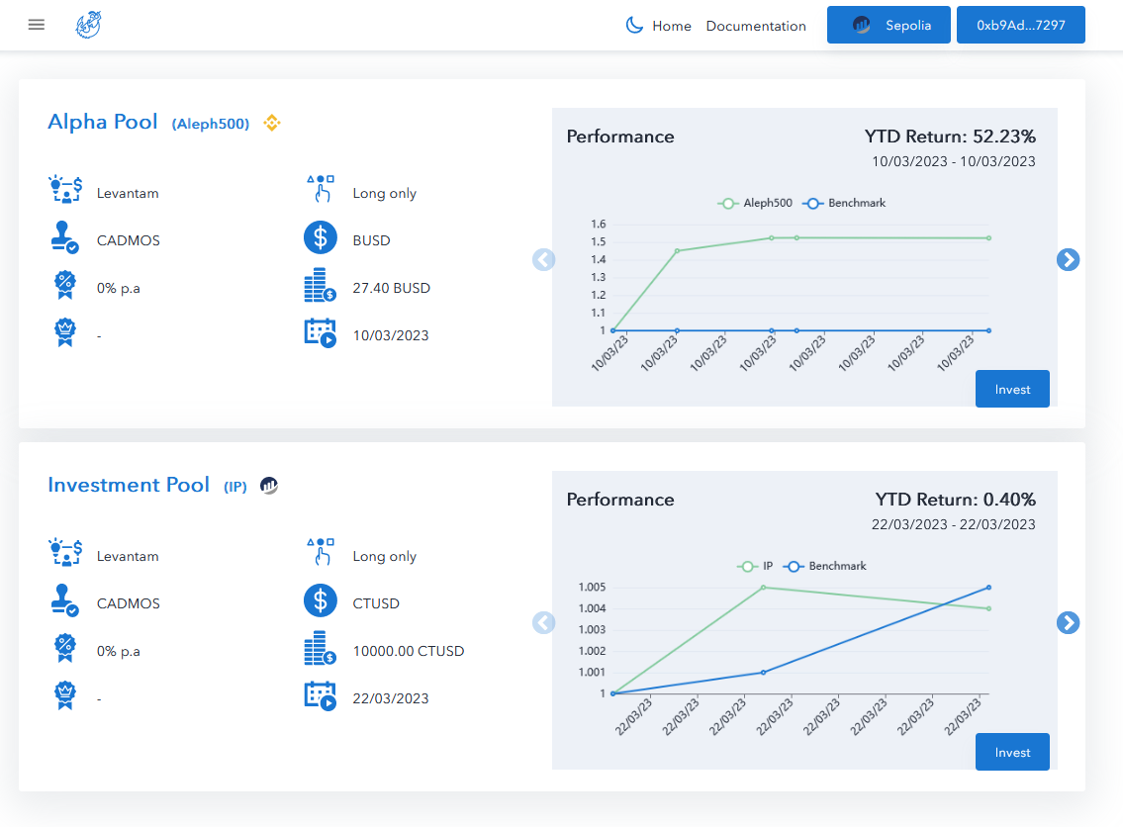
Task: Click Alpha Pool calendar start date icon
Action: pyautogui.click(x=320, y=333)
